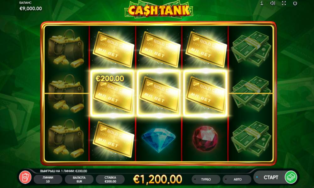Toggle Турбо mode
The width and height of the screenshot is (314, 188).
pos(206,179)
